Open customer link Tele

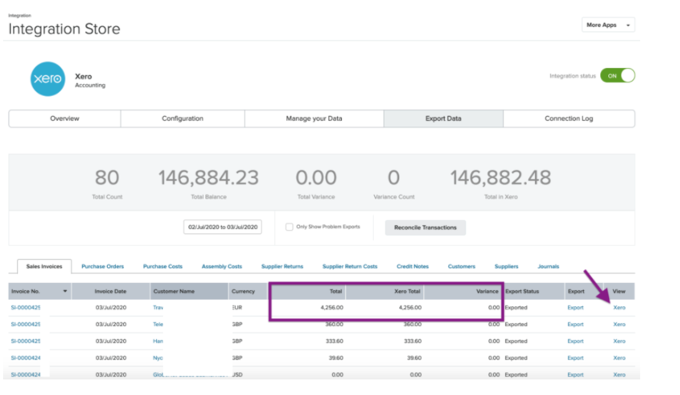pos(158,325)
